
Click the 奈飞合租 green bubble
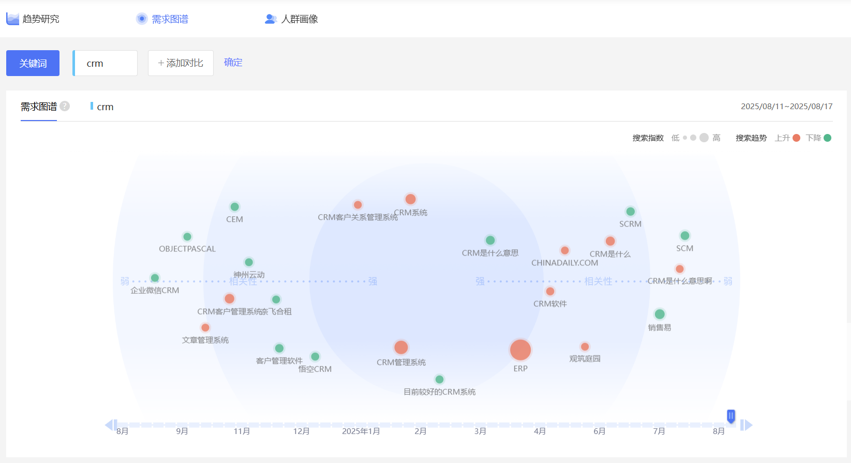point(276,299)
